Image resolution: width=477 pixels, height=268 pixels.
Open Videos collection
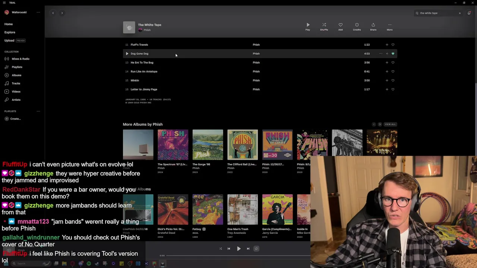click(x=13, y=92)
